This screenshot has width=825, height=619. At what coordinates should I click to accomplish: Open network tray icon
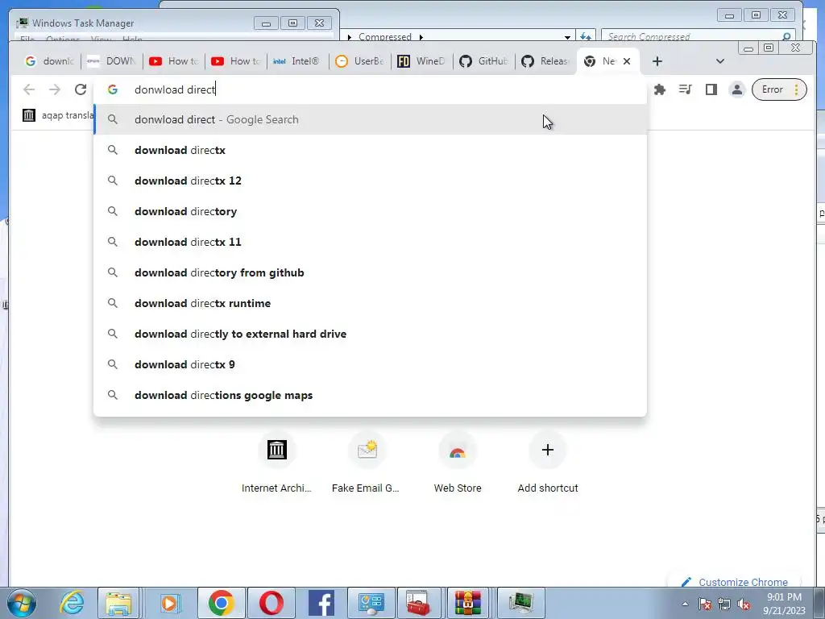coord(724,604)
